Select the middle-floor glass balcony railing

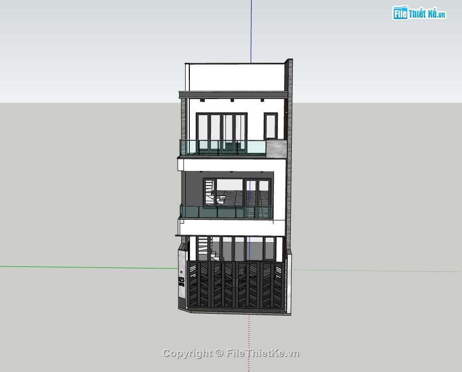226,212
